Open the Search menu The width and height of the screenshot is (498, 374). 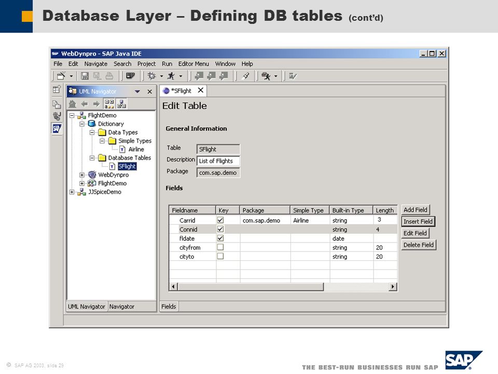(122, 63)
